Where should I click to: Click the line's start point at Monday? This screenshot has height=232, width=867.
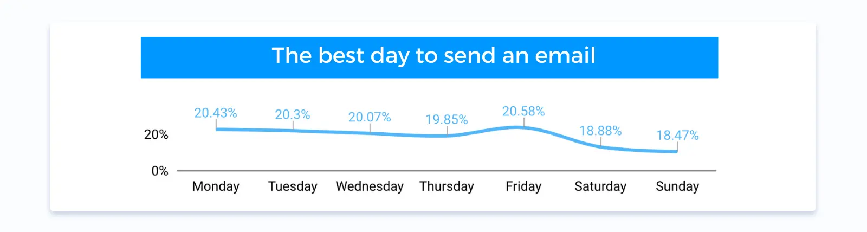(217, 129)
